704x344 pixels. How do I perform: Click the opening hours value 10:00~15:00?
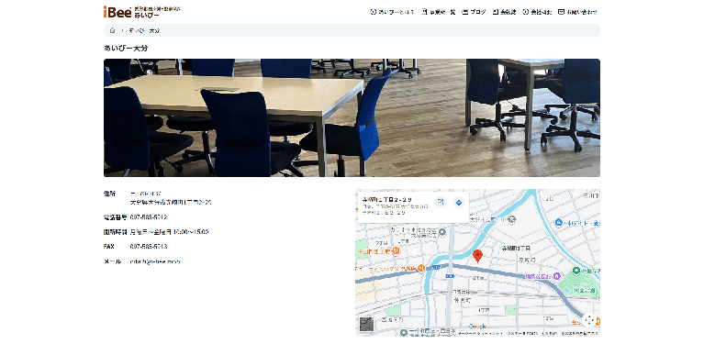tap(190, 232)
